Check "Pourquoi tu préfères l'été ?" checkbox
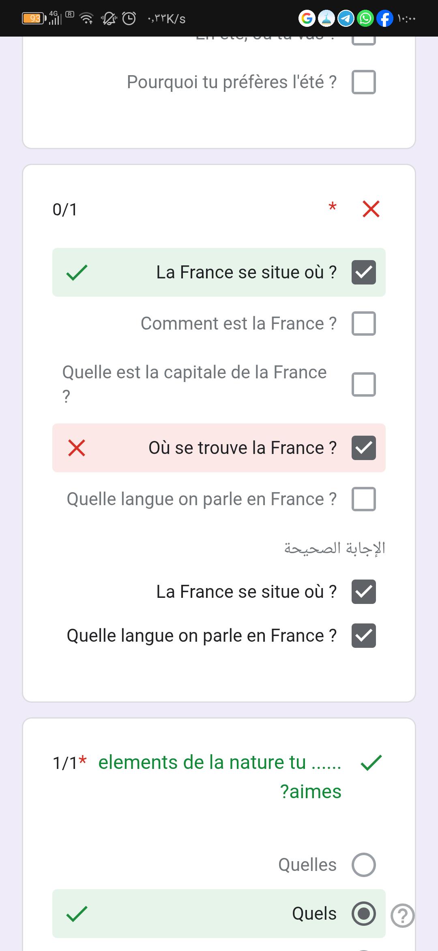Screen dimensions: 438x951 363,82
